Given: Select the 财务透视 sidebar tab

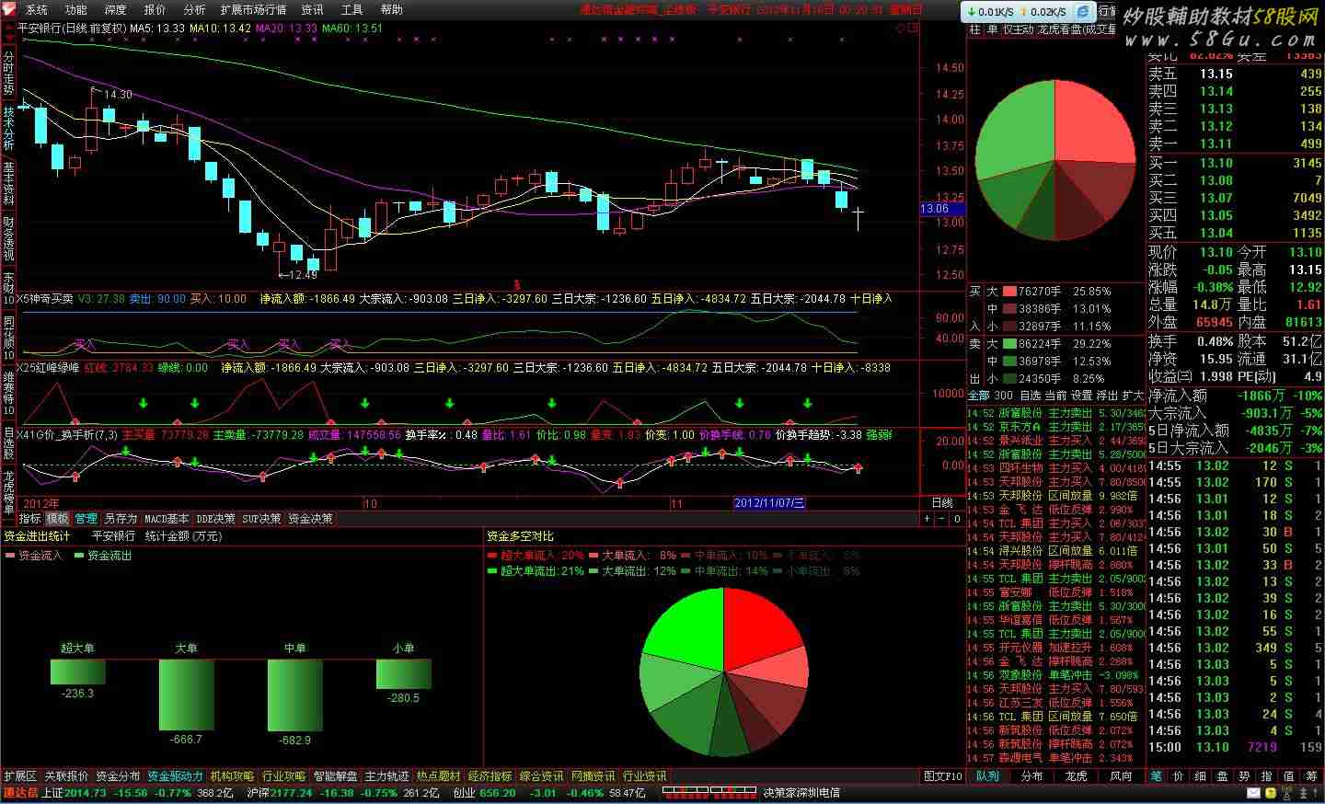Looking at the screenshot, I should [x=8, y=238].
